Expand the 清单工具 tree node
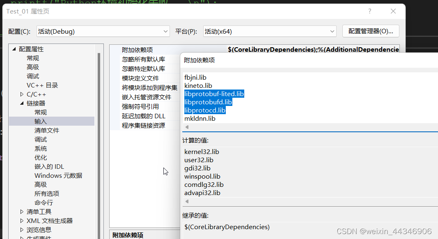The height and width of the screenshot is (239, 438). point(22,211)
